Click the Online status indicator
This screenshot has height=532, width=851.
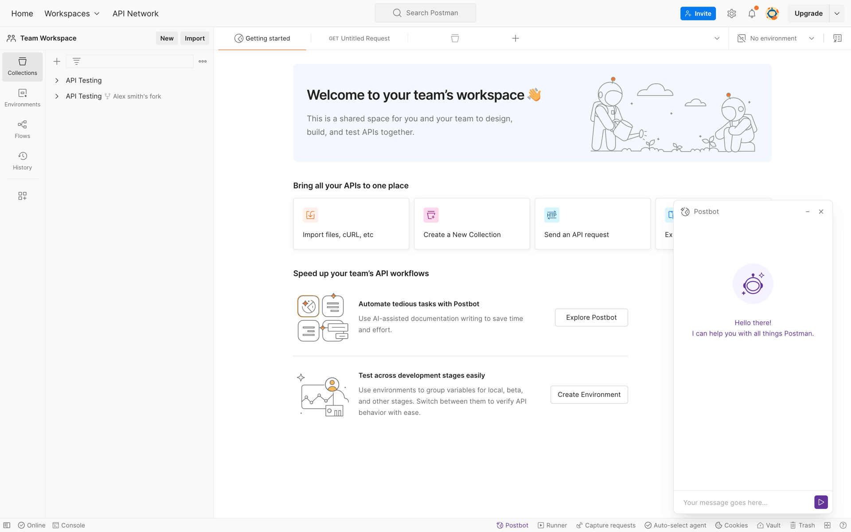[31, 525]
